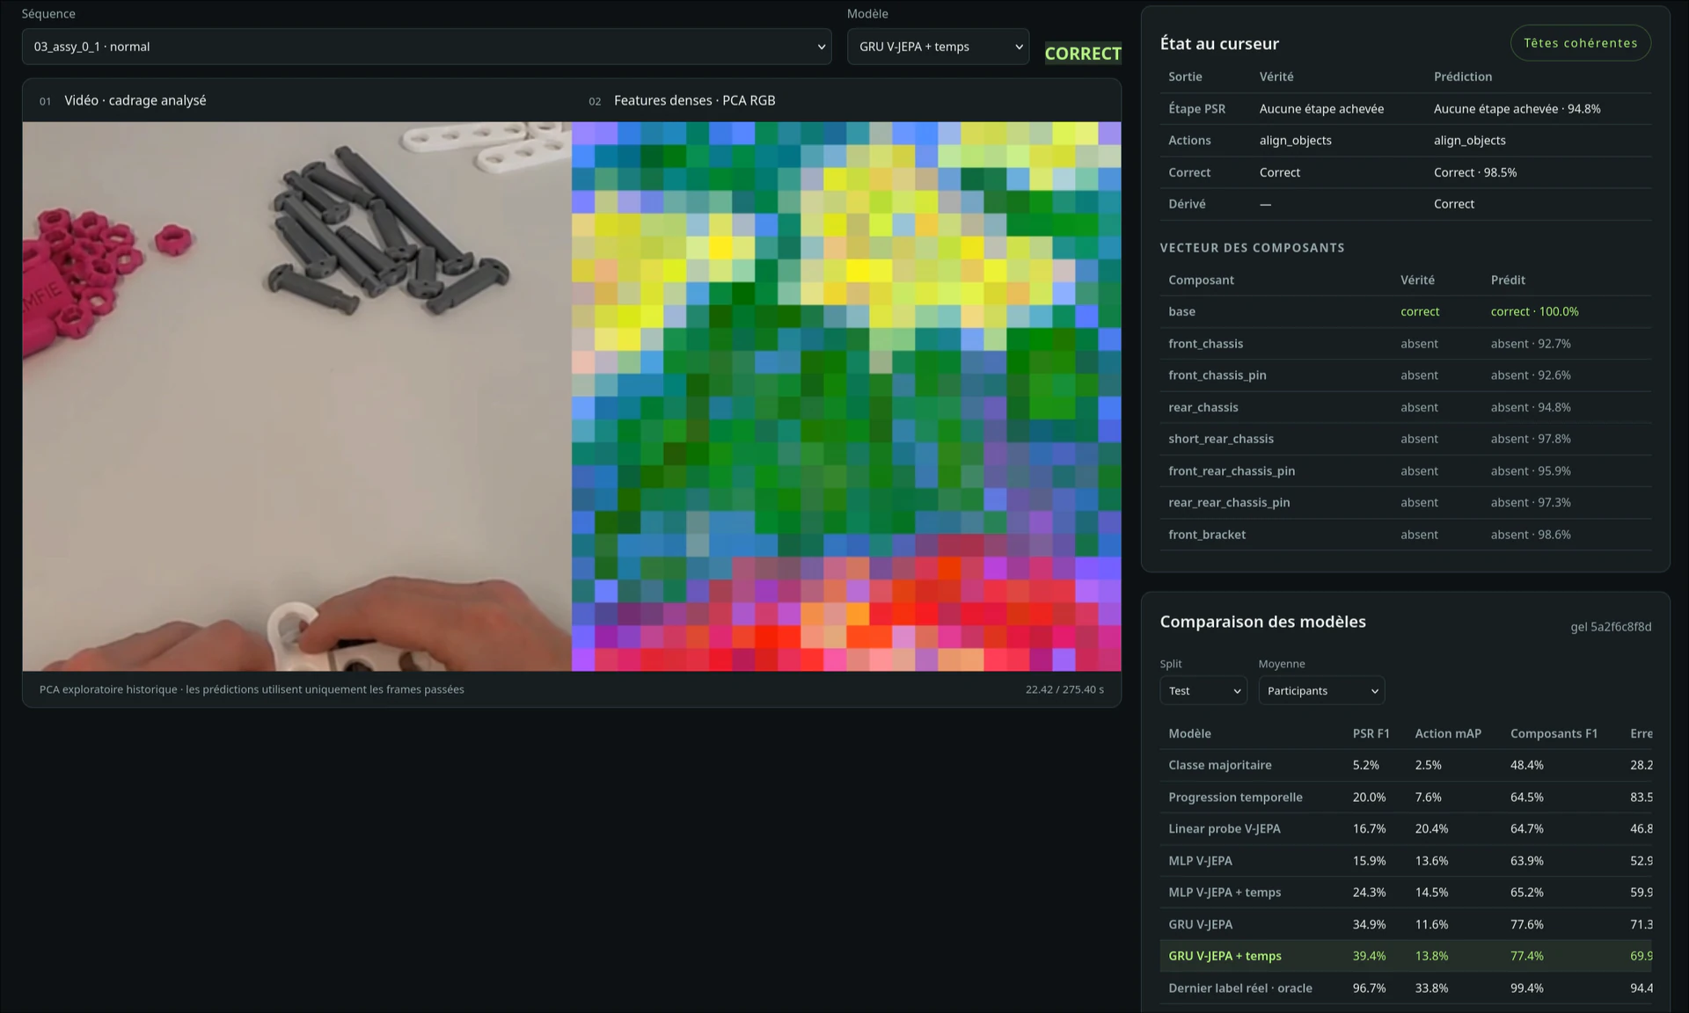Click the base component row name
1689x1013 pixels.
pos(1181,311)
